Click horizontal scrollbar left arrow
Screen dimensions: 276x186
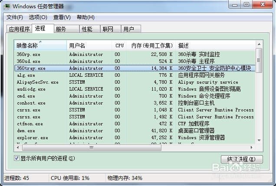[x=18, y=148]
